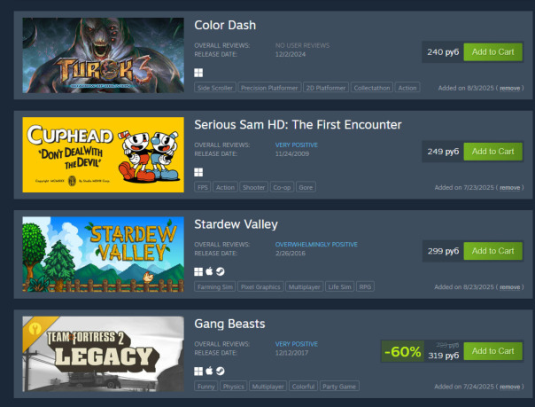
Task: Click Windows platform icon under Gang Beasts
Action: (198, 372)
